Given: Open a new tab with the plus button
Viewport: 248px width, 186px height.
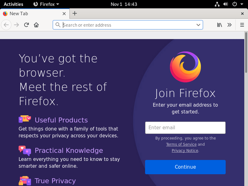Looking at the screenshot, I should click(75, 13).
